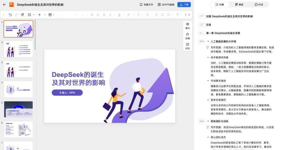Open new slide dropdown arrow

coord(45,15)
